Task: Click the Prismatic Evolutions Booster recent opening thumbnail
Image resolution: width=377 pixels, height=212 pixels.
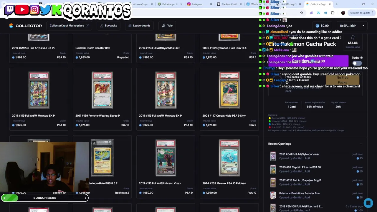Action: click(x=273, y=196)
